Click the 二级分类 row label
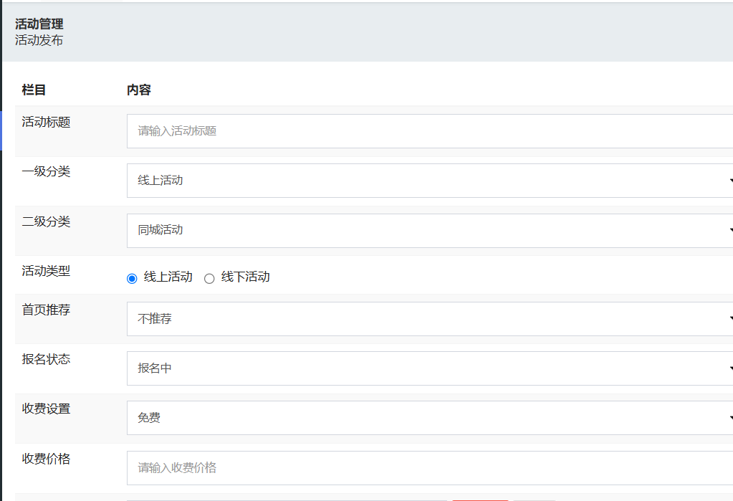The width and height of the screenshot is (733, 501). [x=47, y=222]
